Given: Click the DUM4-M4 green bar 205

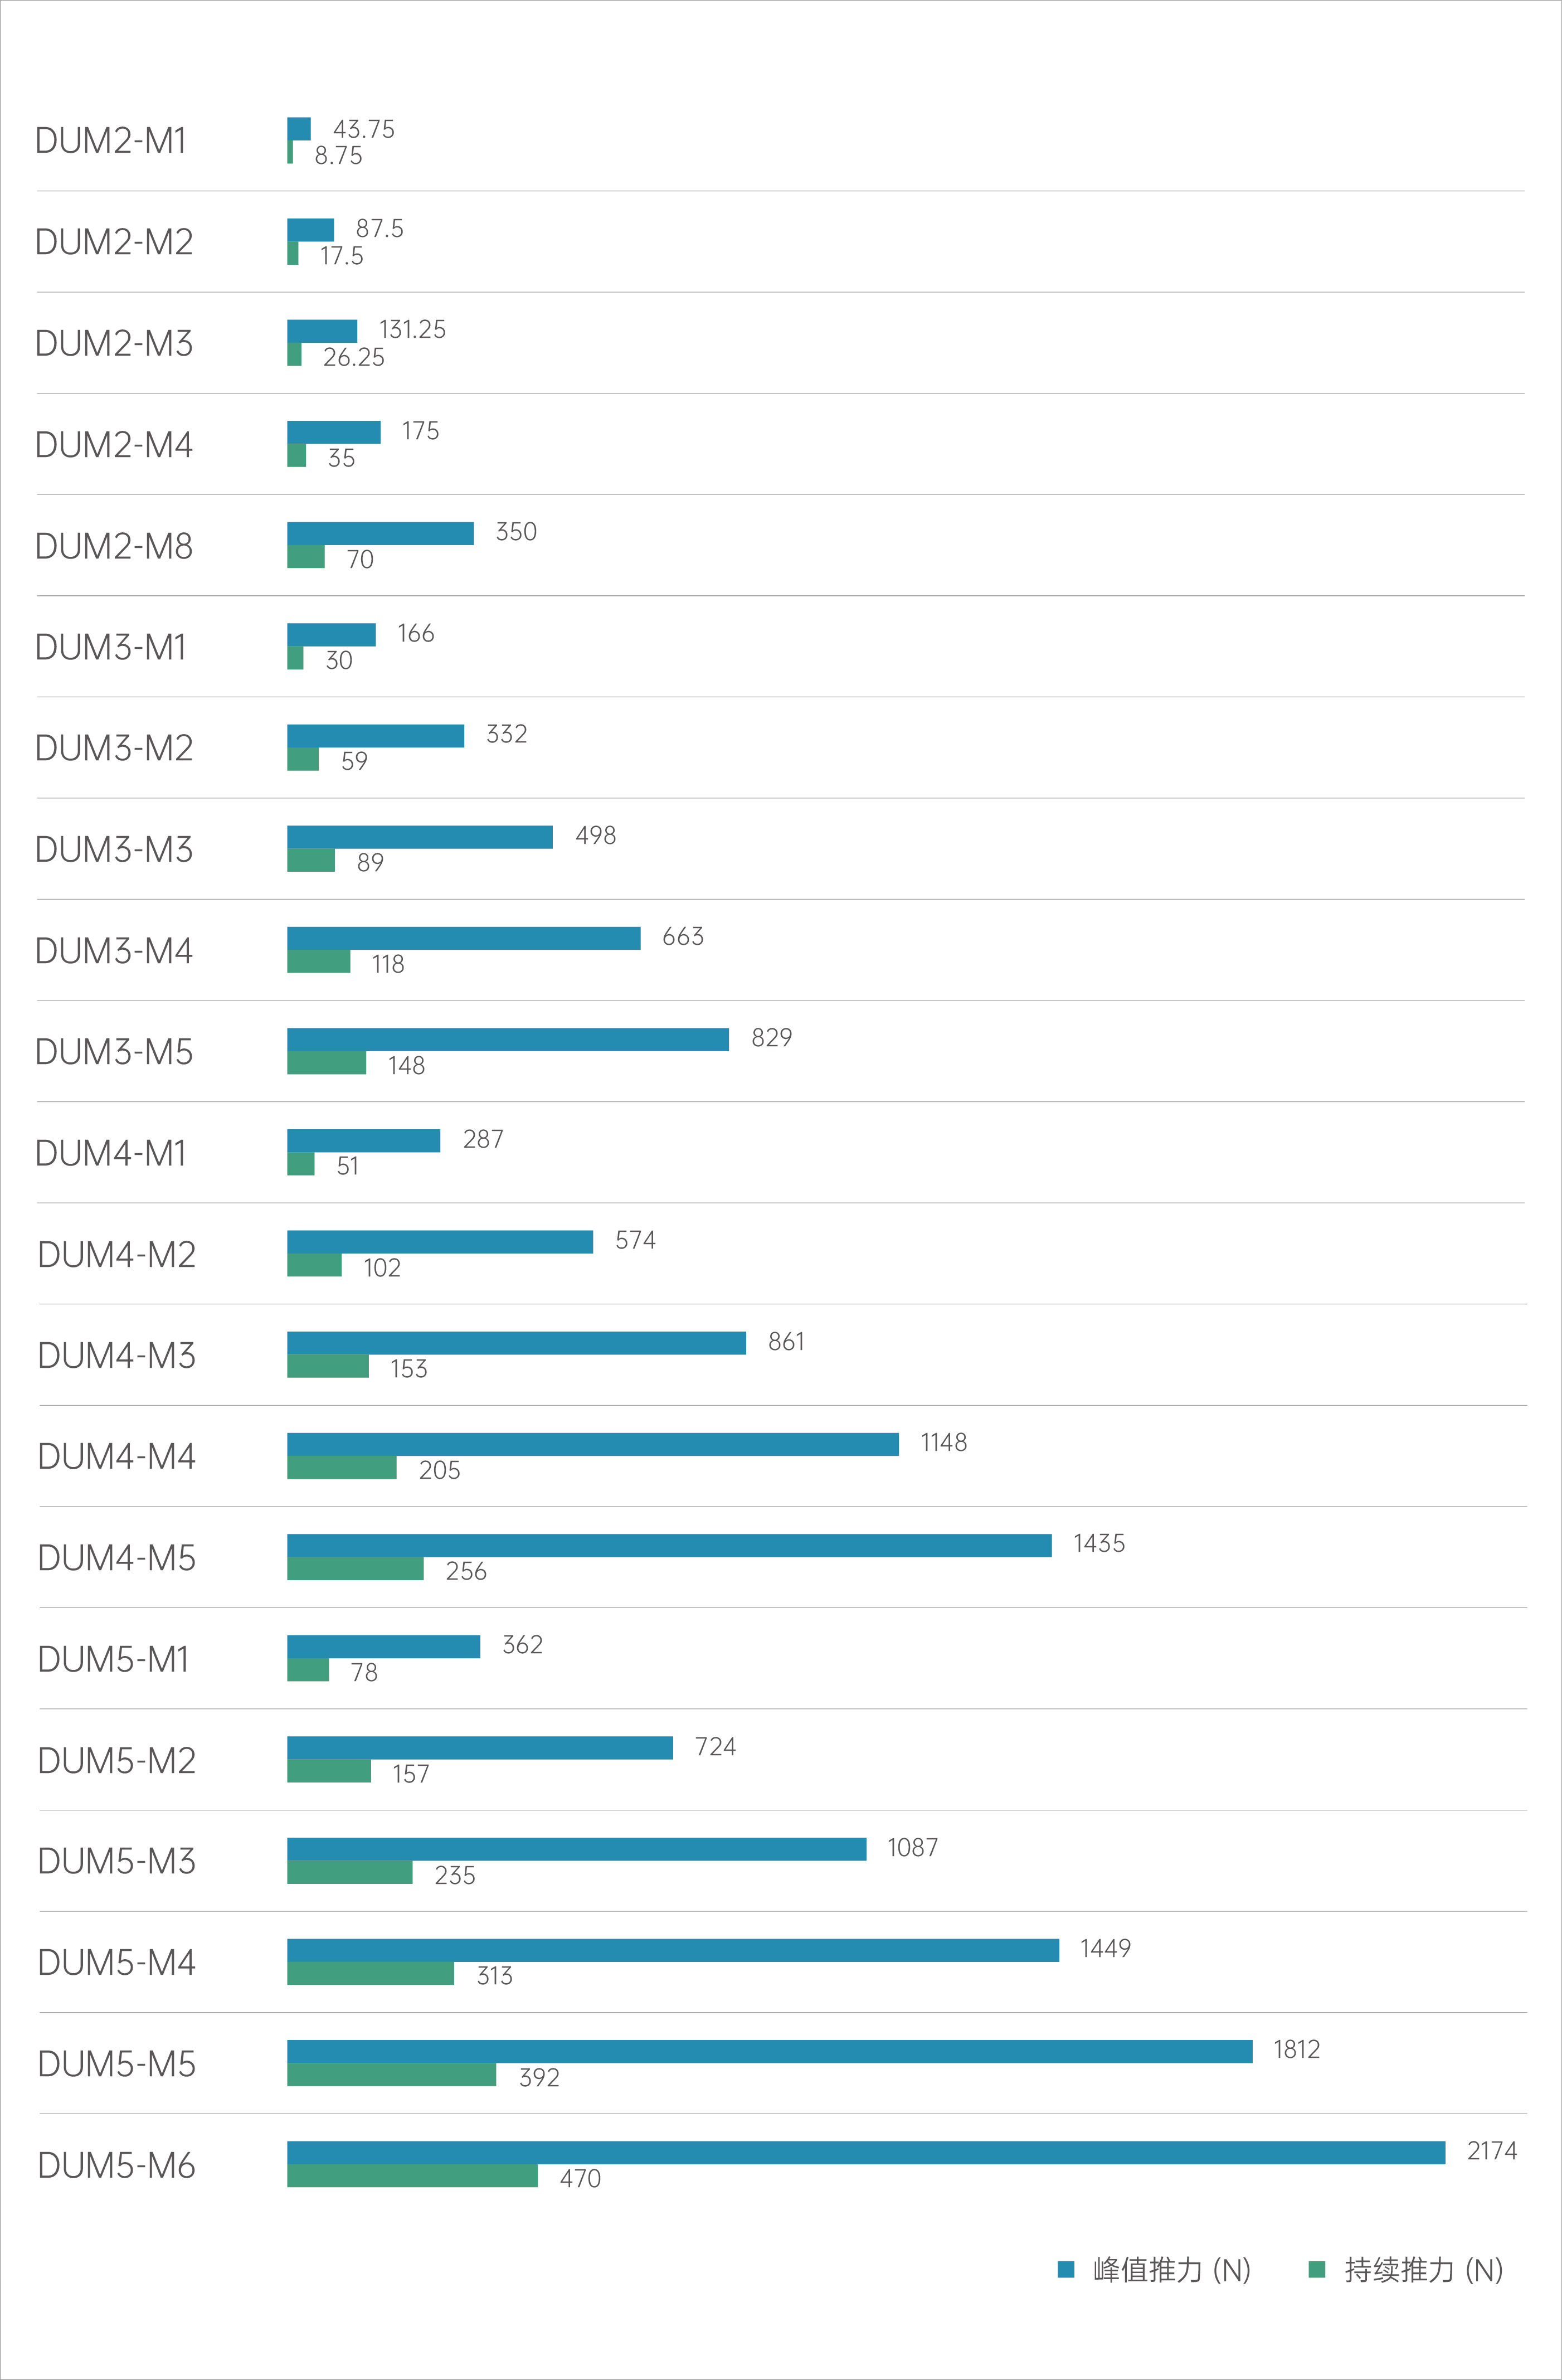Looking at the screenshot, I should tap(342, 1467).
